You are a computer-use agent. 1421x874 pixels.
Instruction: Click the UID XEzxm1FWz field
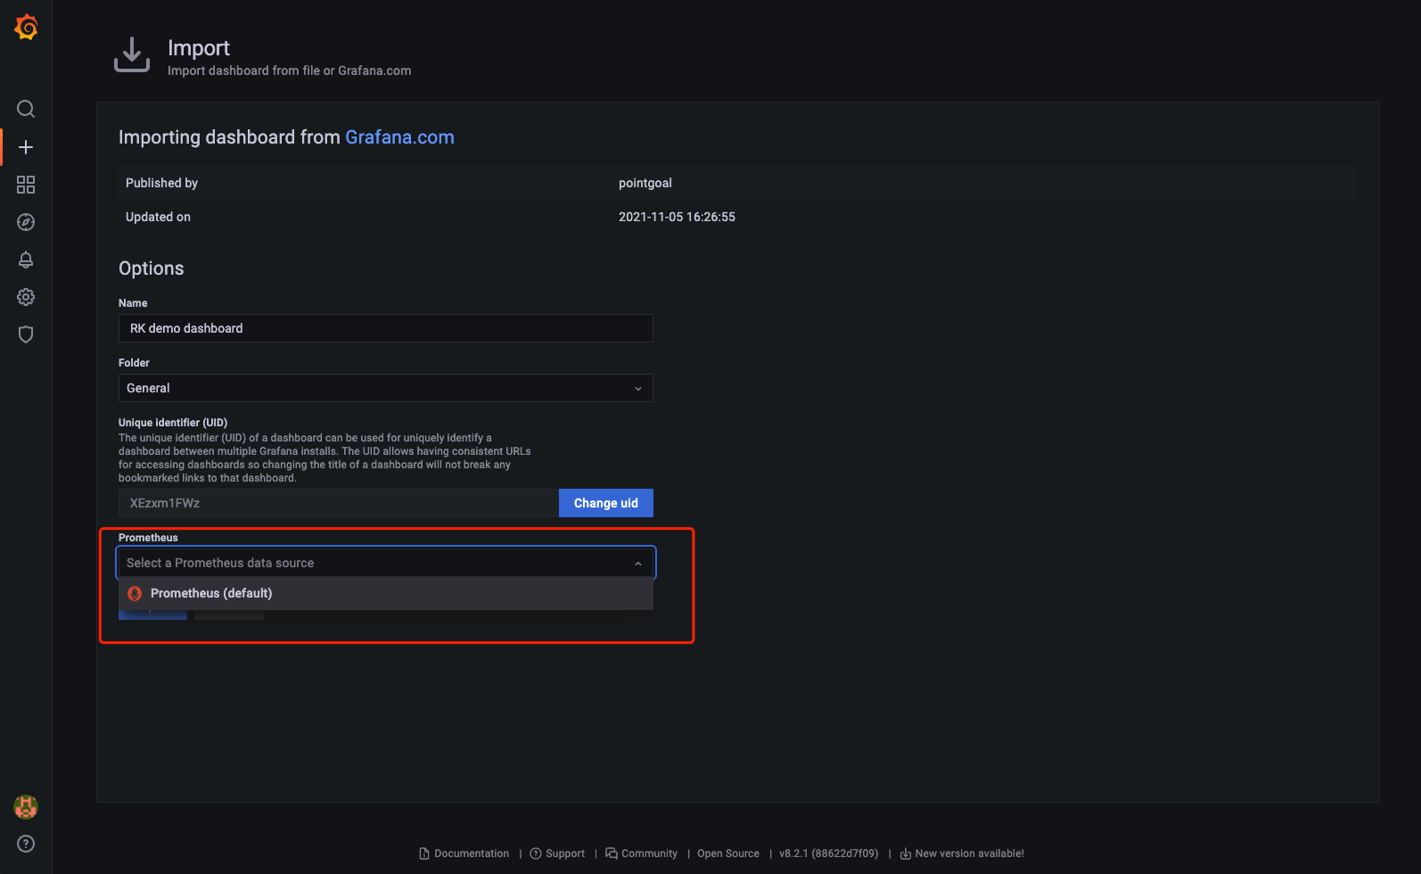[x=339, y=503]
